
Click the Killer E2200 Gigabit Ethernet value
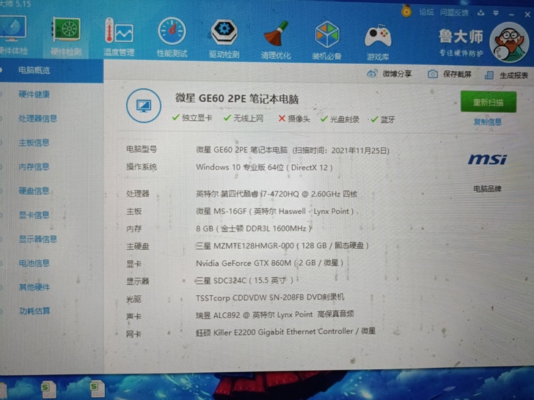pyautogui.click(x=286, y=332)
